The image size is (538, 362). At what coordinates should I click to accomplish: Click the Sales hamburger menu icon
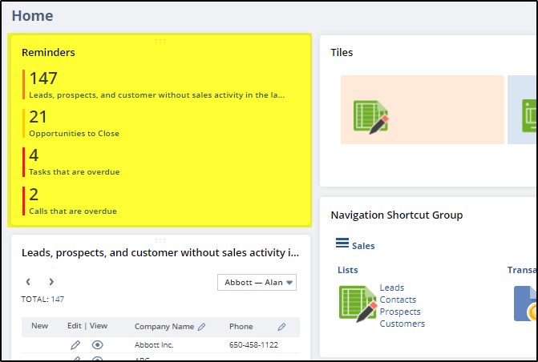(x=342, y=243)
